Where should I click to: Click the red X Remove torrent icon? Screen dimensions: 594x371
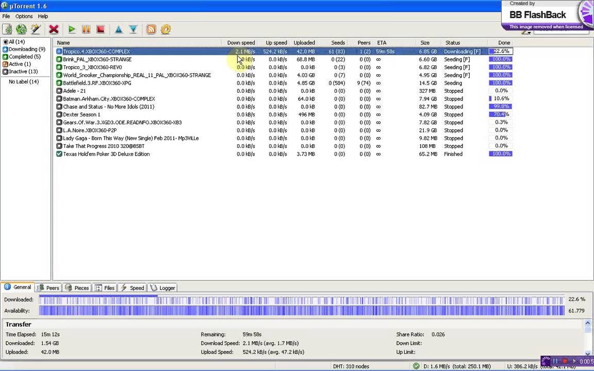coord(54,29)
